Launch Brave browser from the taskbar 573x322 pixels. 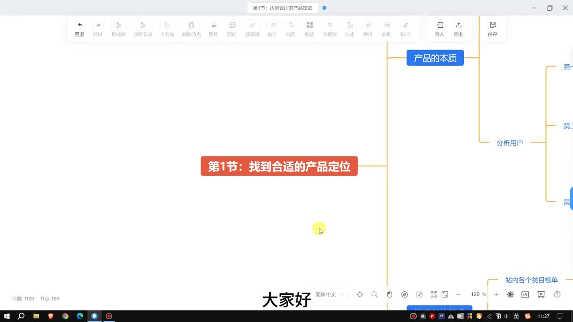51,316
